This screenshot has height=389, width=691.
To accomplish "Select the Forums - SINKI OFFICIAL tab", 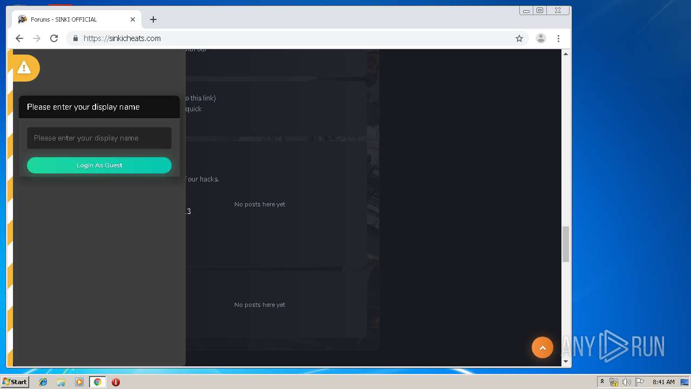I will click(76, 19).
